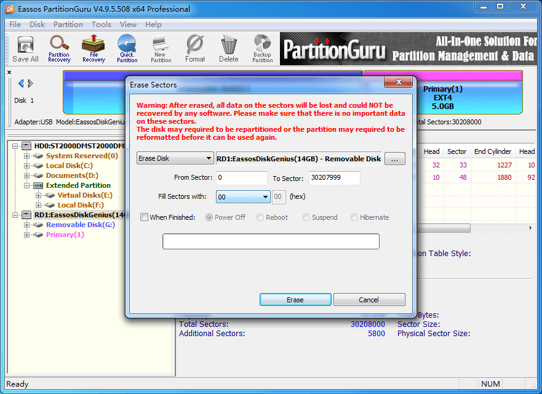The image size is (542, 394).
Task: Select Removable Disk(G:) in the tree
Action: [81, 225]
